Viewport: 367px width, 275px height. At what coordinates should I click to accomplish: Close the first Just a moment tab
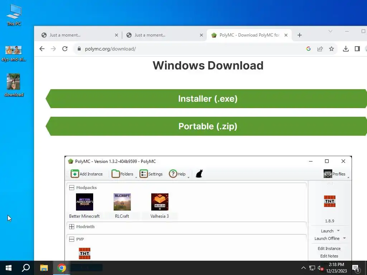point(116,35)
